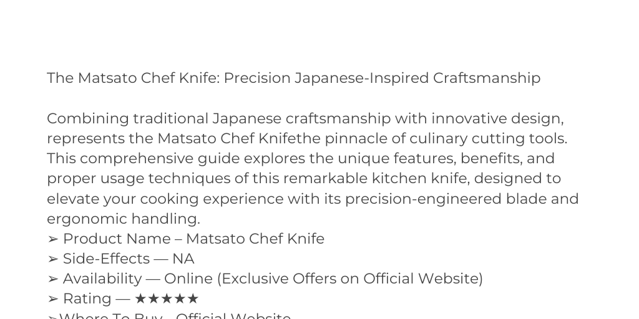639x319 pixels.
Task: Click the middle star of the rating
Action: point(167,298)
